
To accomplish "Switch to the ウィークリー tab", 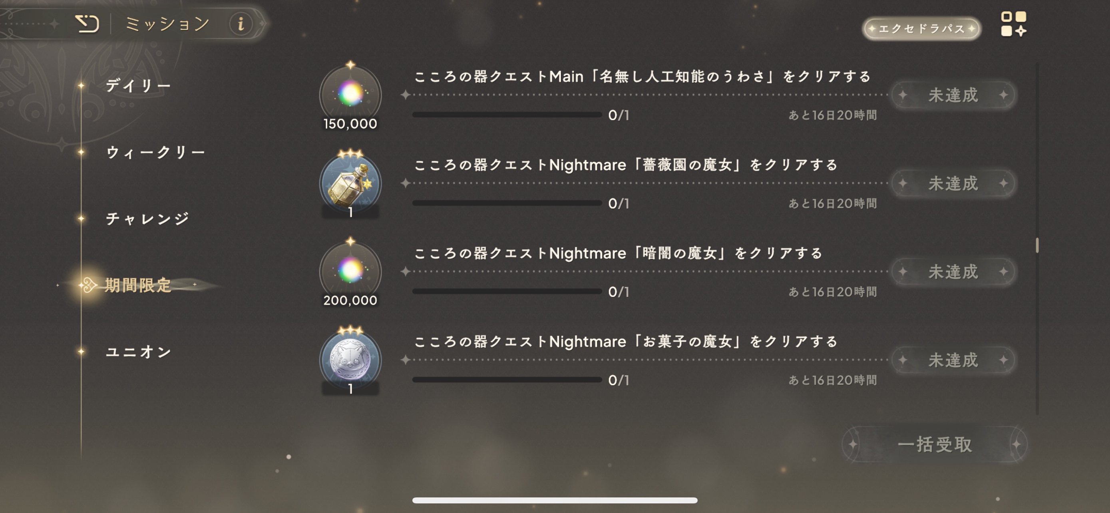I will (155, 152).
